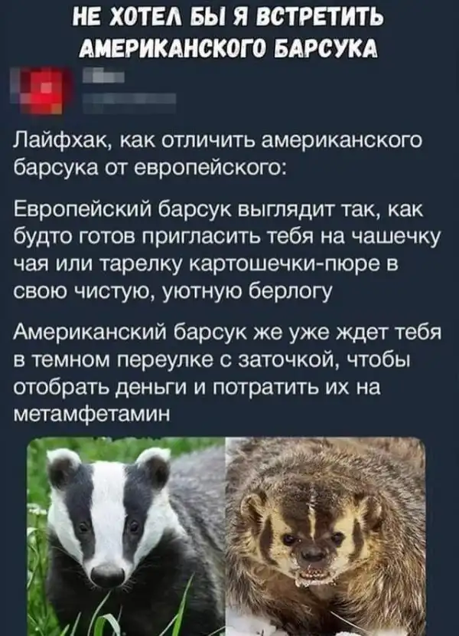The width and height of the screenshot is (459, 636).
Task: Open the blurred author display name
Action: 103,76
